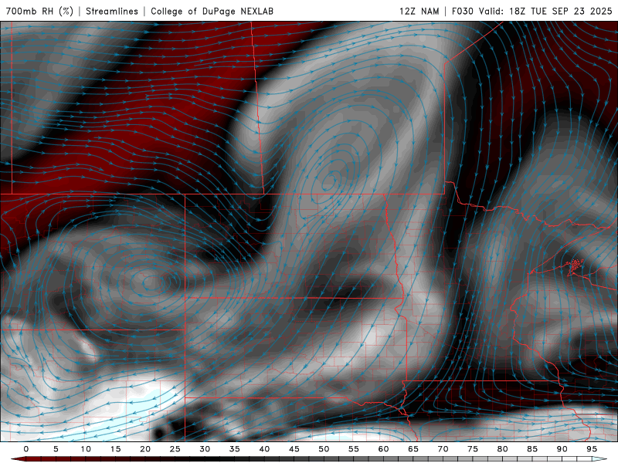Click the "55" label on the color scale
618x463 pixels.
[354, 449]
